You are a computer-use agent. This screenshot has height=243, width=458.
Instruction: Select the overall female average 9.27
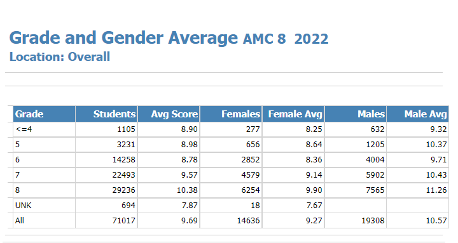pyautogui.click(x=314, y=221)
